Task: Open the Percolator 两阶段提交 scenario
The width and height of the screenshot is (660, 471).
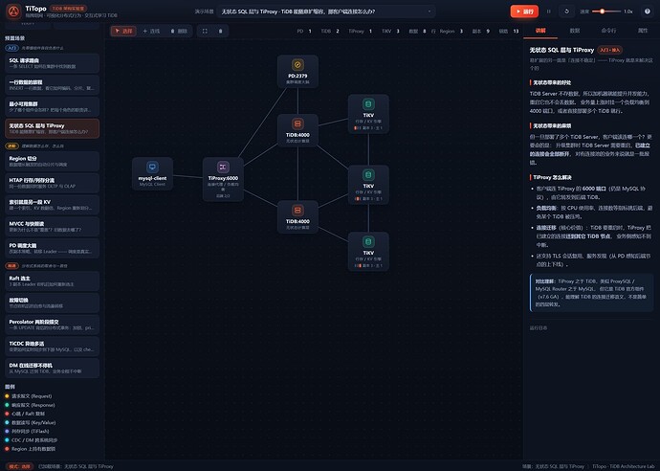Action: click(x=53, y=325)
